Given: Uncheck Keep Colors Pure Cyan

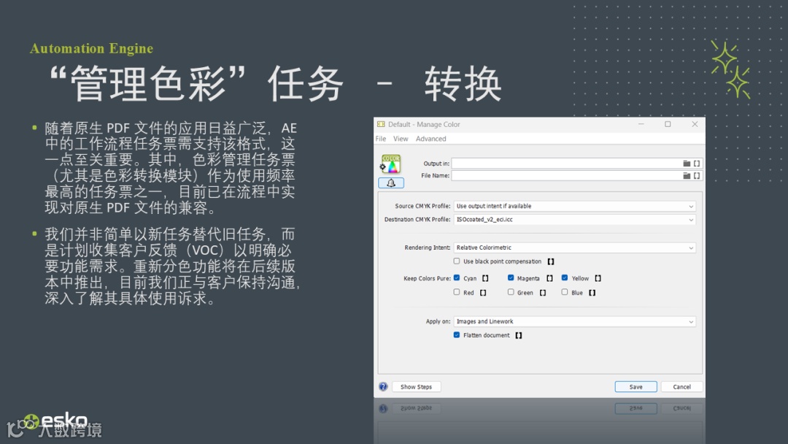Looking at the screenshot, I should click(x=456, y=277).
